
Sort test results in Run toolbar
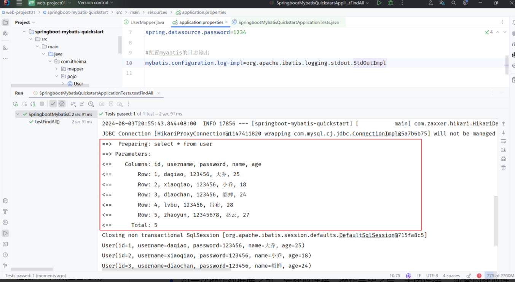[73, 104]
